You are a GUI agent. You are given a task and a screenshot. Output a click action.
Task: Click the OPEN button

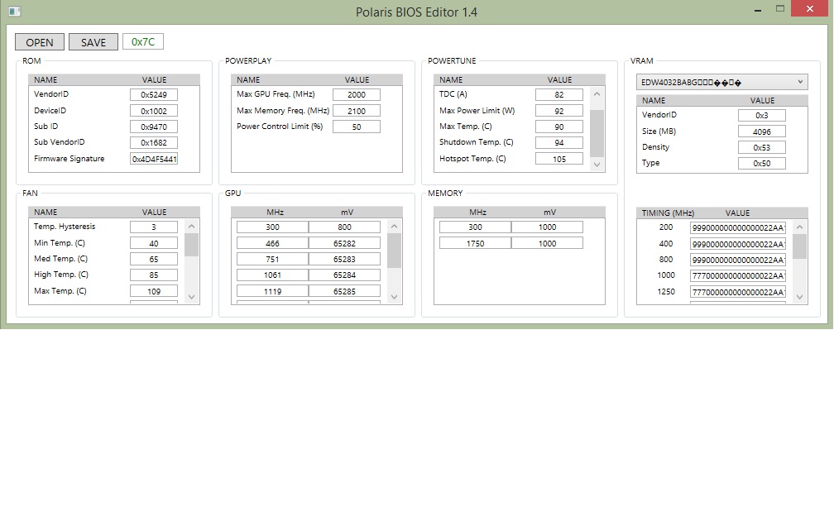40,42
